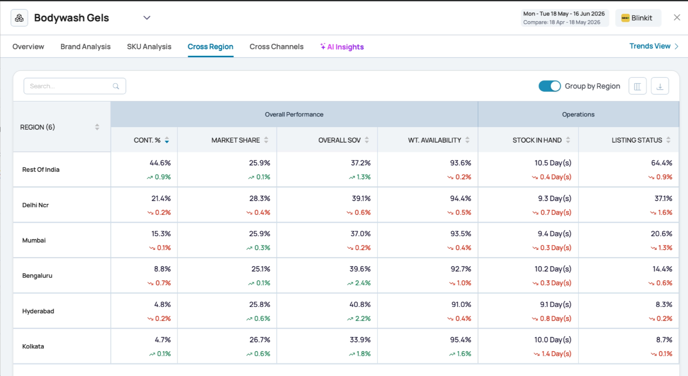Open the Blinkit platform selector

pos(638,18)
